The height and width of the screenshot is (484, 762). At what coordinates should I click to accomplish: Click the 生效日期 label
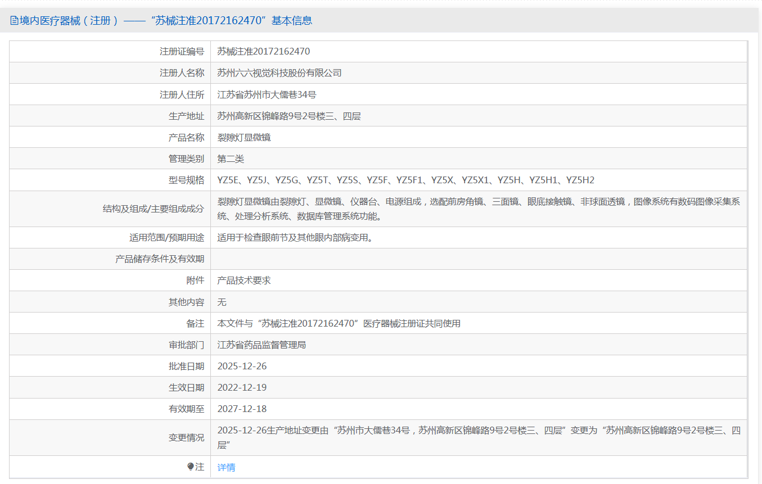[x=187, y=387]
